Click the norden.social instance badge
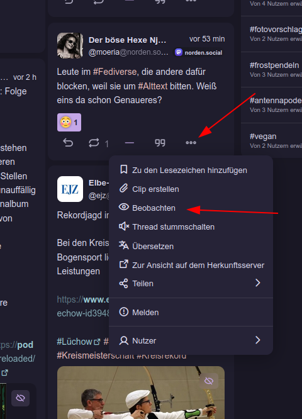Screen dimensions: 302x419 (199, 52)
